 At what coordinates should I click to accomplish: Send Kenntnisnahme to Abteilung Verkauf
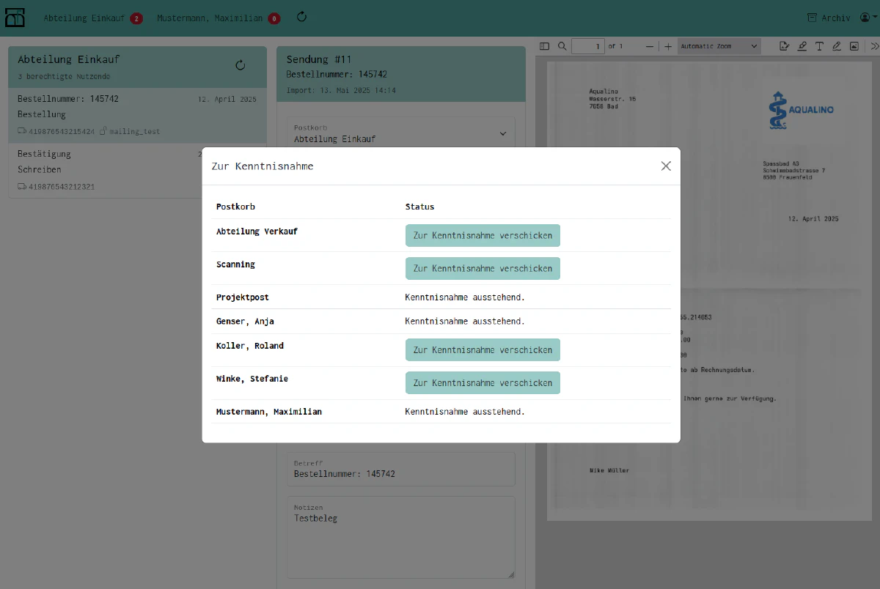[483, 236]
